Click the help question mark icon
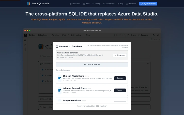Image resolution: width=184 pixels, height=115 pixels. click(x=154, y=35)
